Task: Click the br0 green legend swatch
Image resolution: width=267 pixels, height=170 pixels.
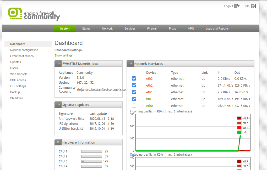Action: pyautogui.click(x=239, y=132)
